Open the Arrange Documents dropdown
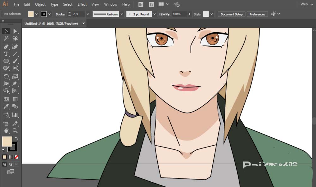316x187 pixels. pos(163,4)
